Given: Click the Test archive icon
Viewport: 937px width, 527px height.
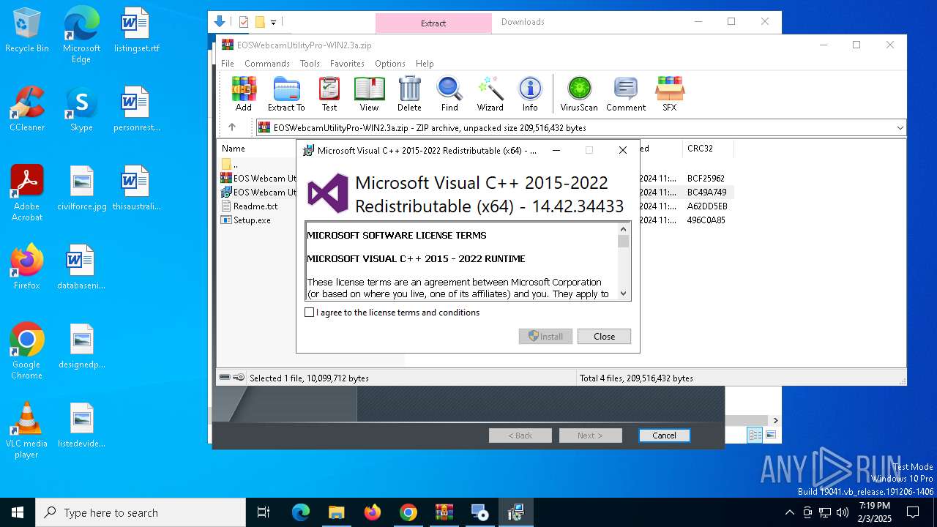Looking at the screenshot, I should (329, 94).
